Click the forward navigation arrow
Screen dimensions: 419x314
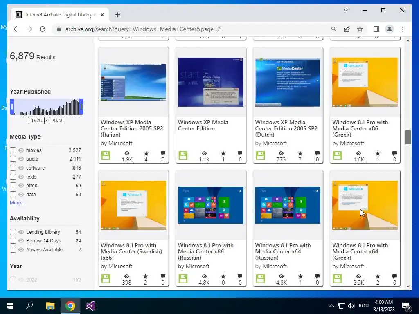point(29,29)
